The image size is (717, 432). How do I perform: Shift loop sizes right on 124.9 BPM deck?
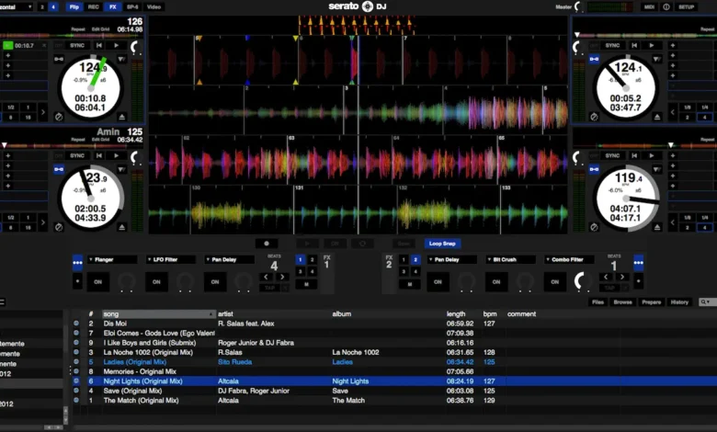pyautogui.click(x=43, y=112)
